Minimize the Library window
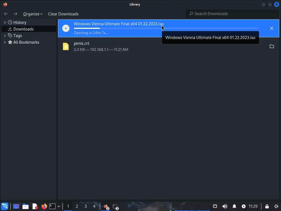Viewport: 281px width, 211px height. (263, 4)
